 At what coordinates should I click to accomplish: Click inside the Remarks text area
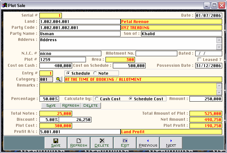(128, 89)
